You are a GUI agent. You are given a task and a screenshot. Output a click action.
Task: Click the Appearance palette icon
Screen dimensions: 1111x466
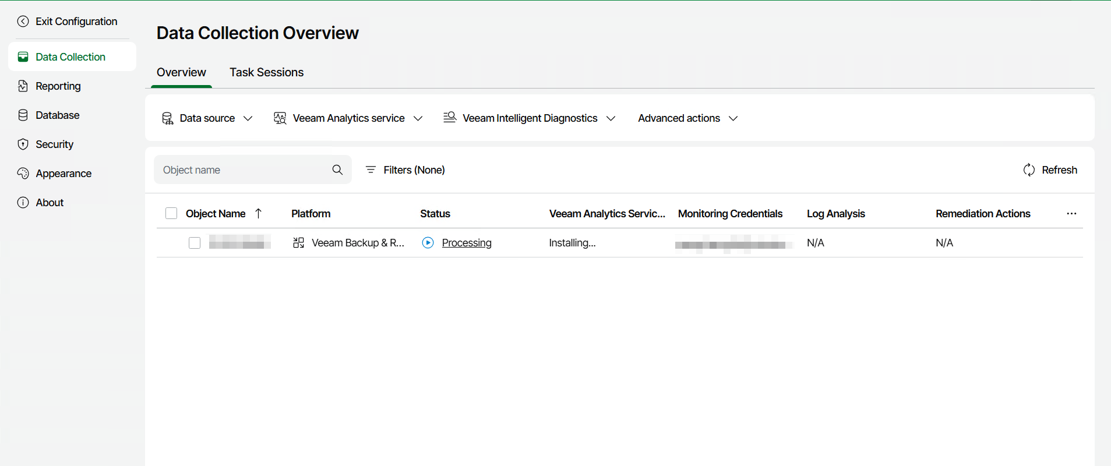pos(23,173)
